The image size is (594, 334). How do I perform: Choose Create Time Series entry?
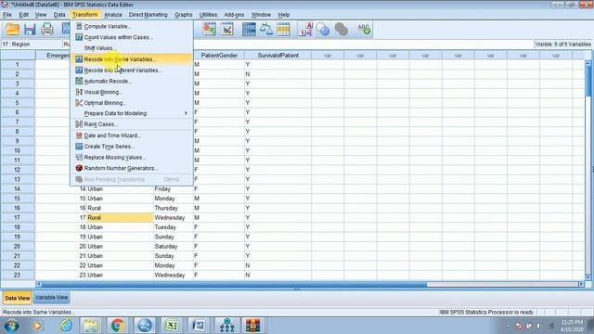pos(132,147)
